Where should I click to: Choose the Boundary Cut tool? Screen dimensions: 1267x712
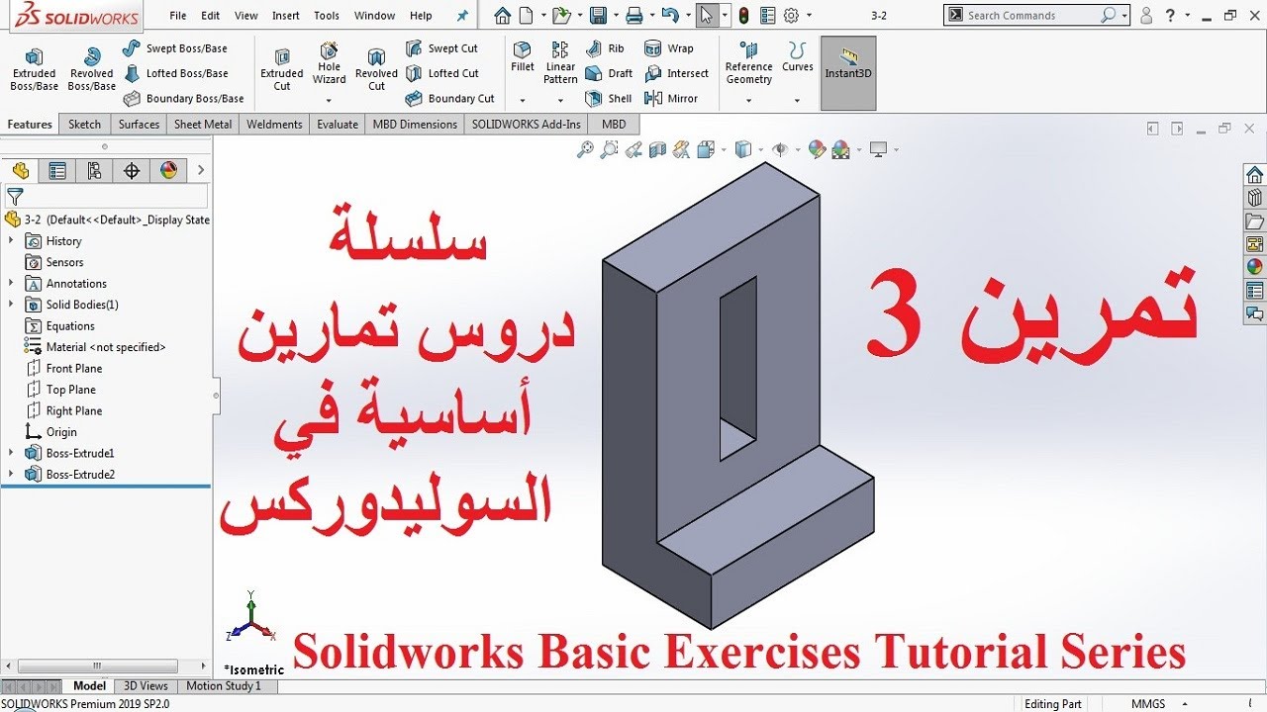(x=449, y=99)
